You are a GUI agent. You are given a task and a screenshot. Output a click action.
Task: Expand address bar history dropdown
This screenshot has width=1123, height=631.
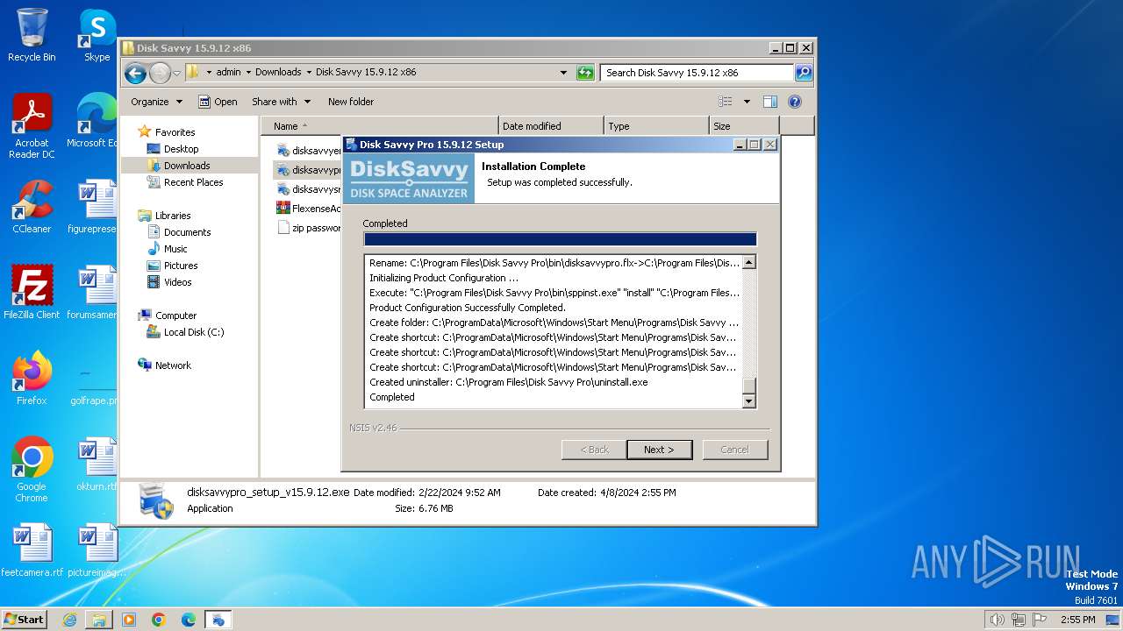[563, 73]
